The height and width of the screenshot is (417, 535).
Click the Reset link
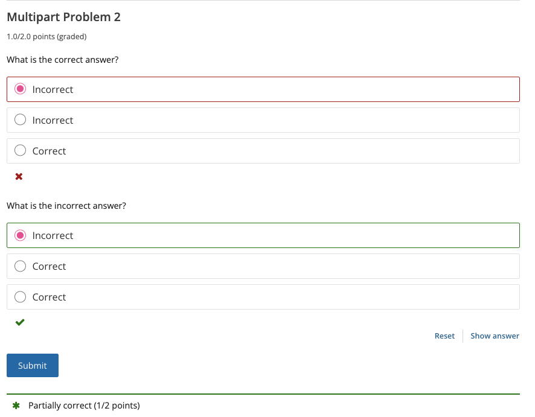444,336
